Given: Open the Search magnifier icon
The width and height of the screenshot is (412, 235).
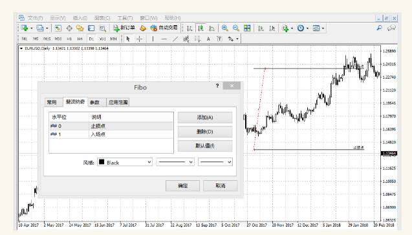Looking at the screenshot, I should click(x=379, y=28).
